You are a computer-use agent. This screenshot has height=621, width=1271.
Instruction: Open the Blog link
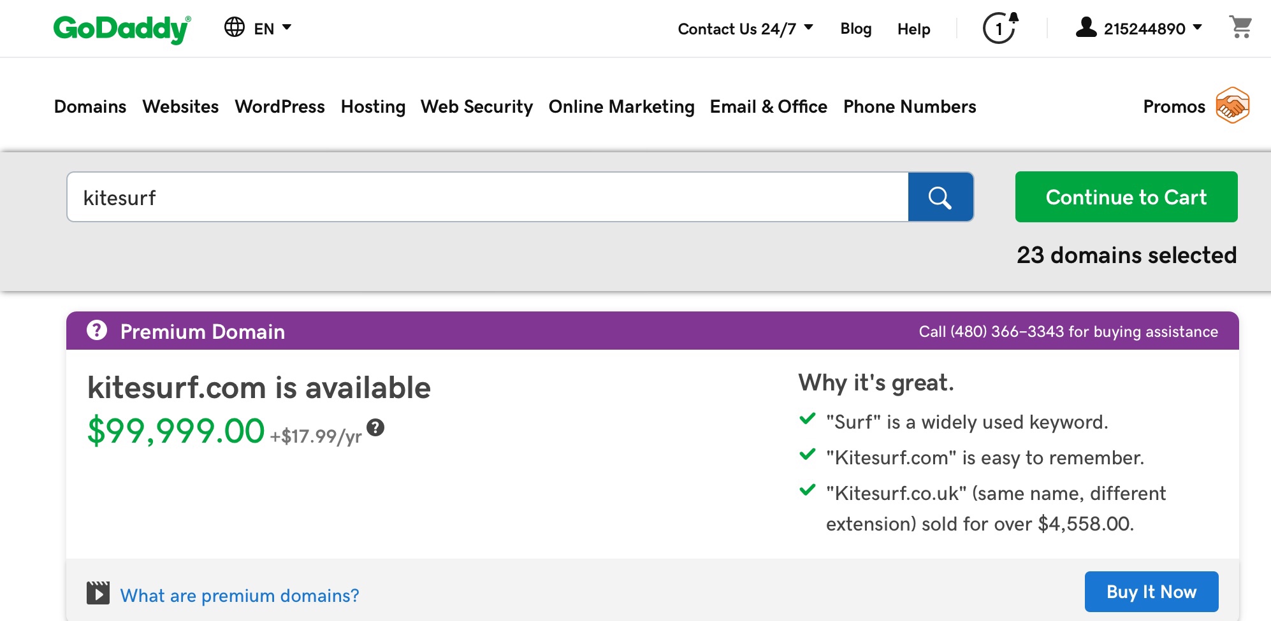855,29
